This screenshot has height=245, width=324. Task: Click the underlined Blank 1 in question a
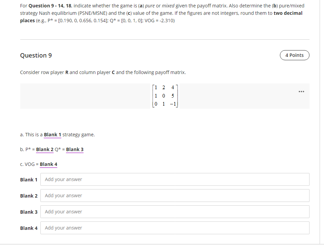(x=53, y=134)
